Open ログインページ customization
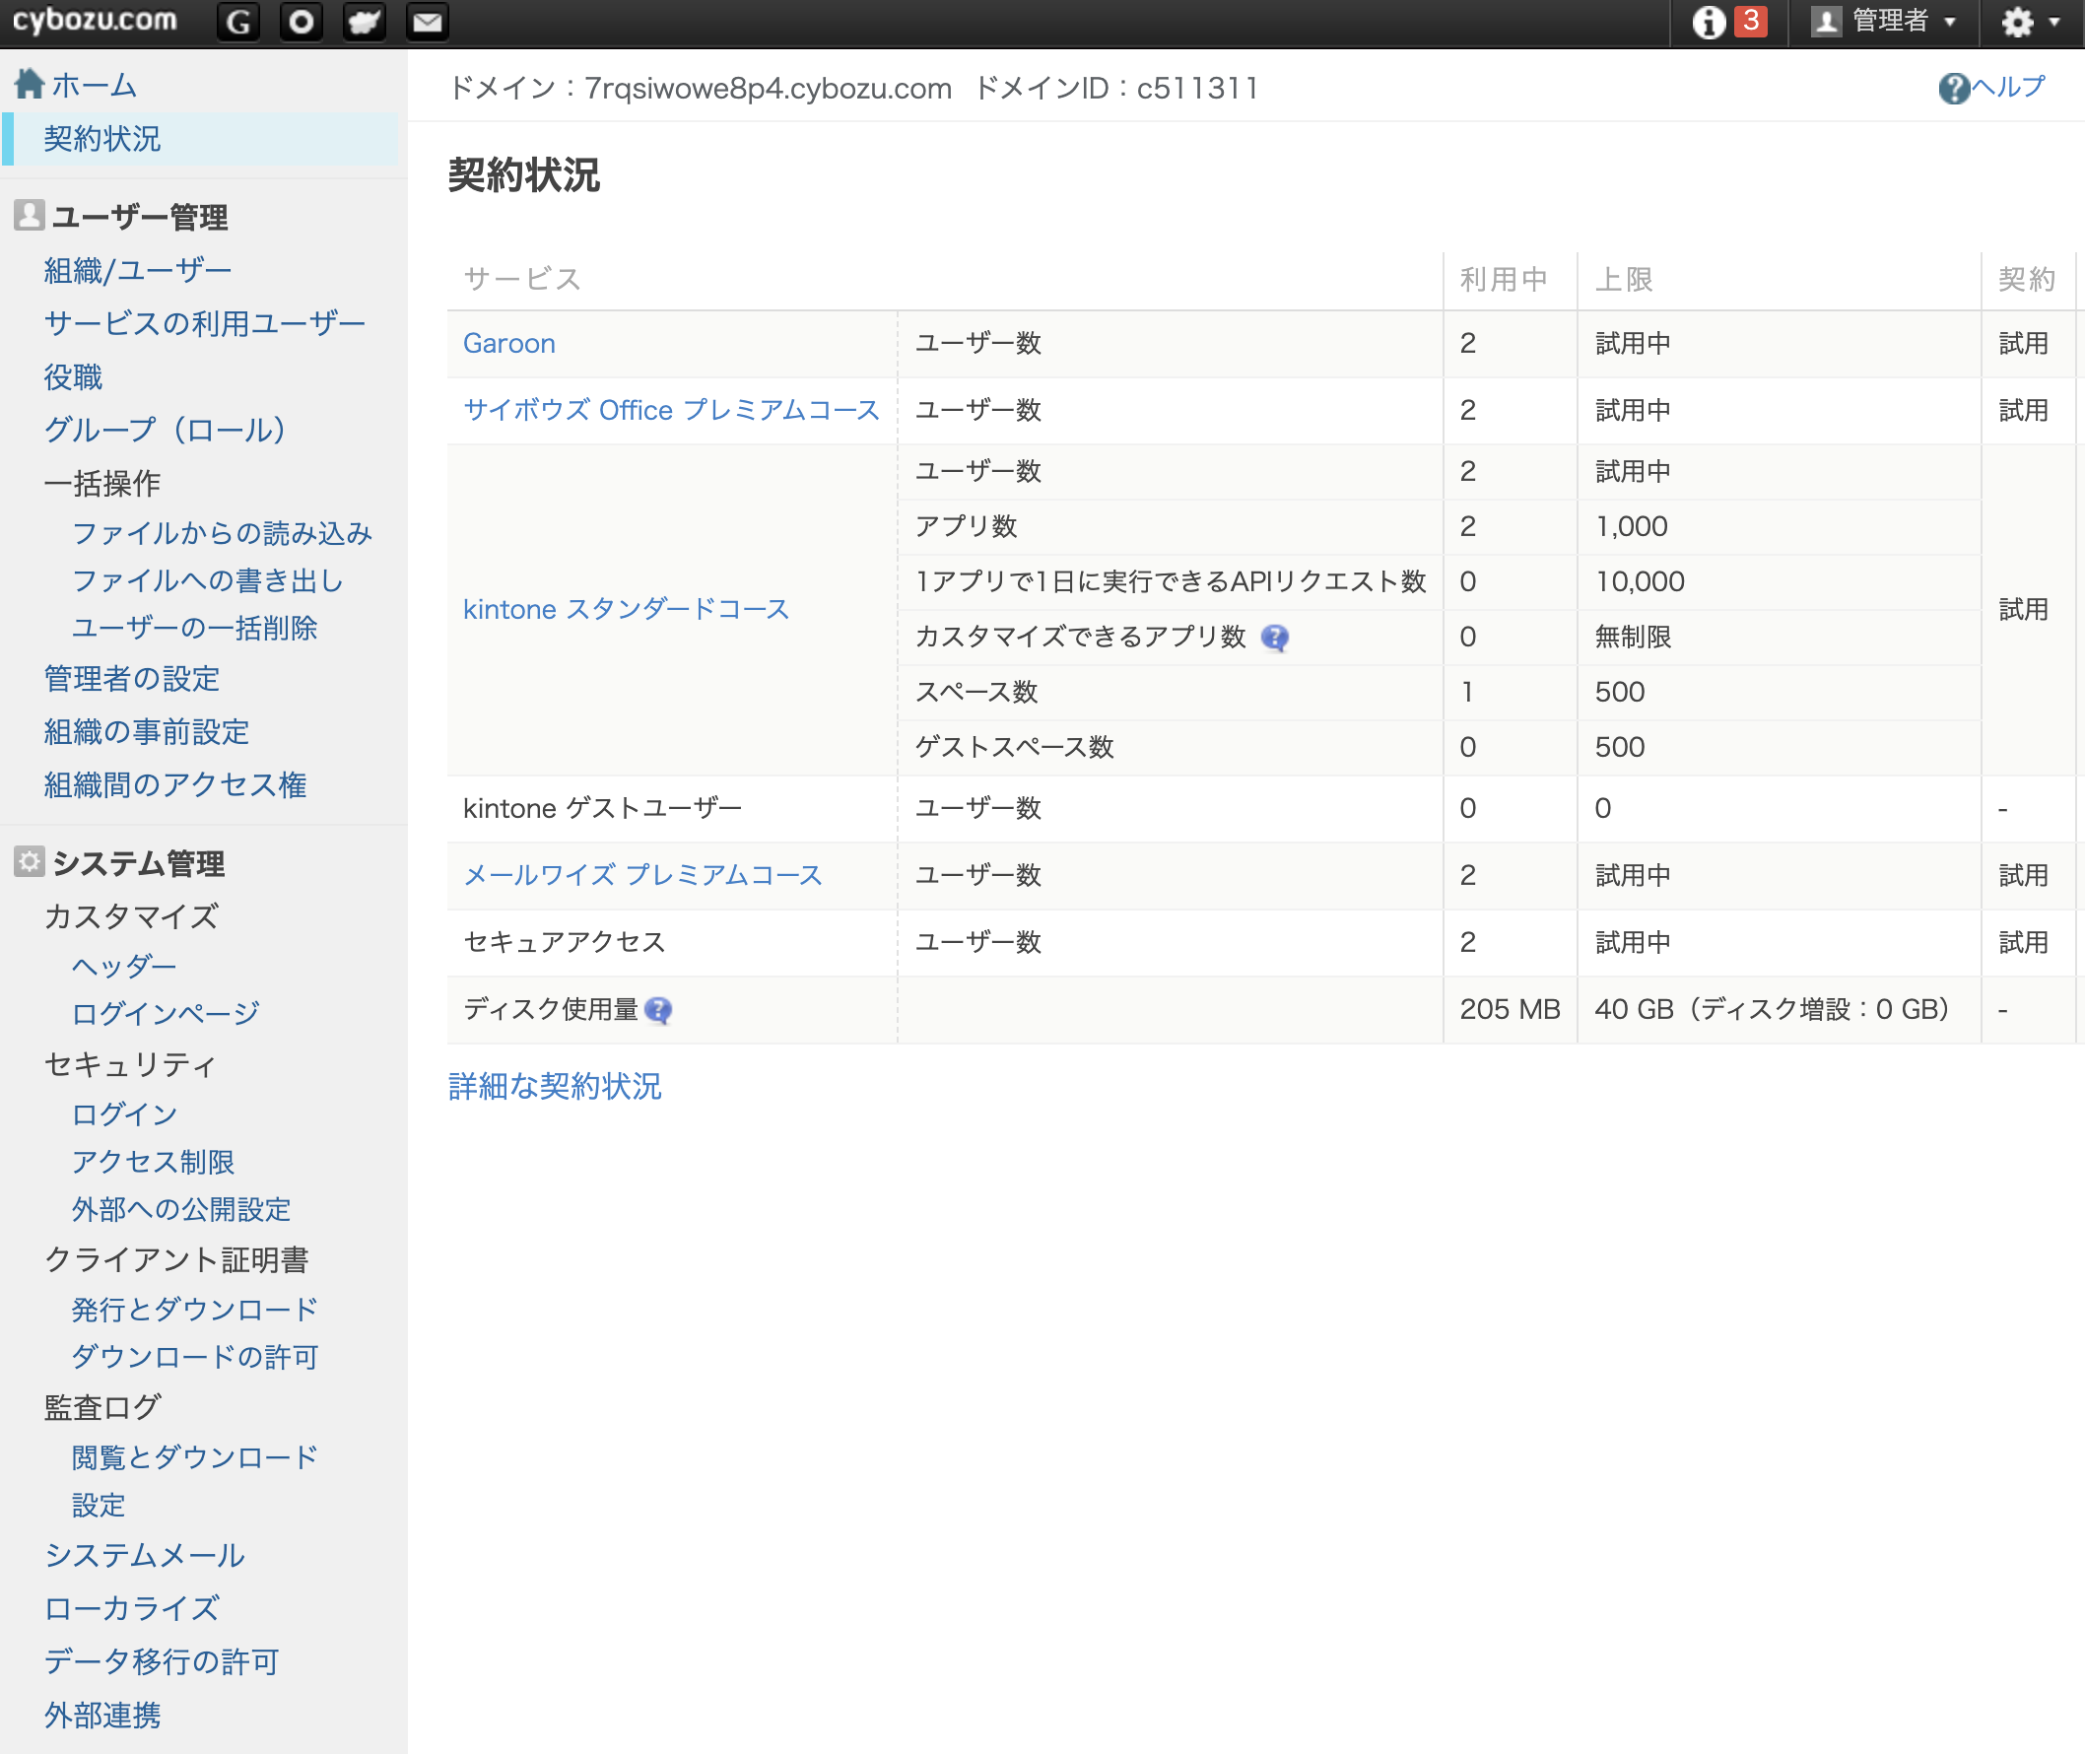 (166, 1014)
